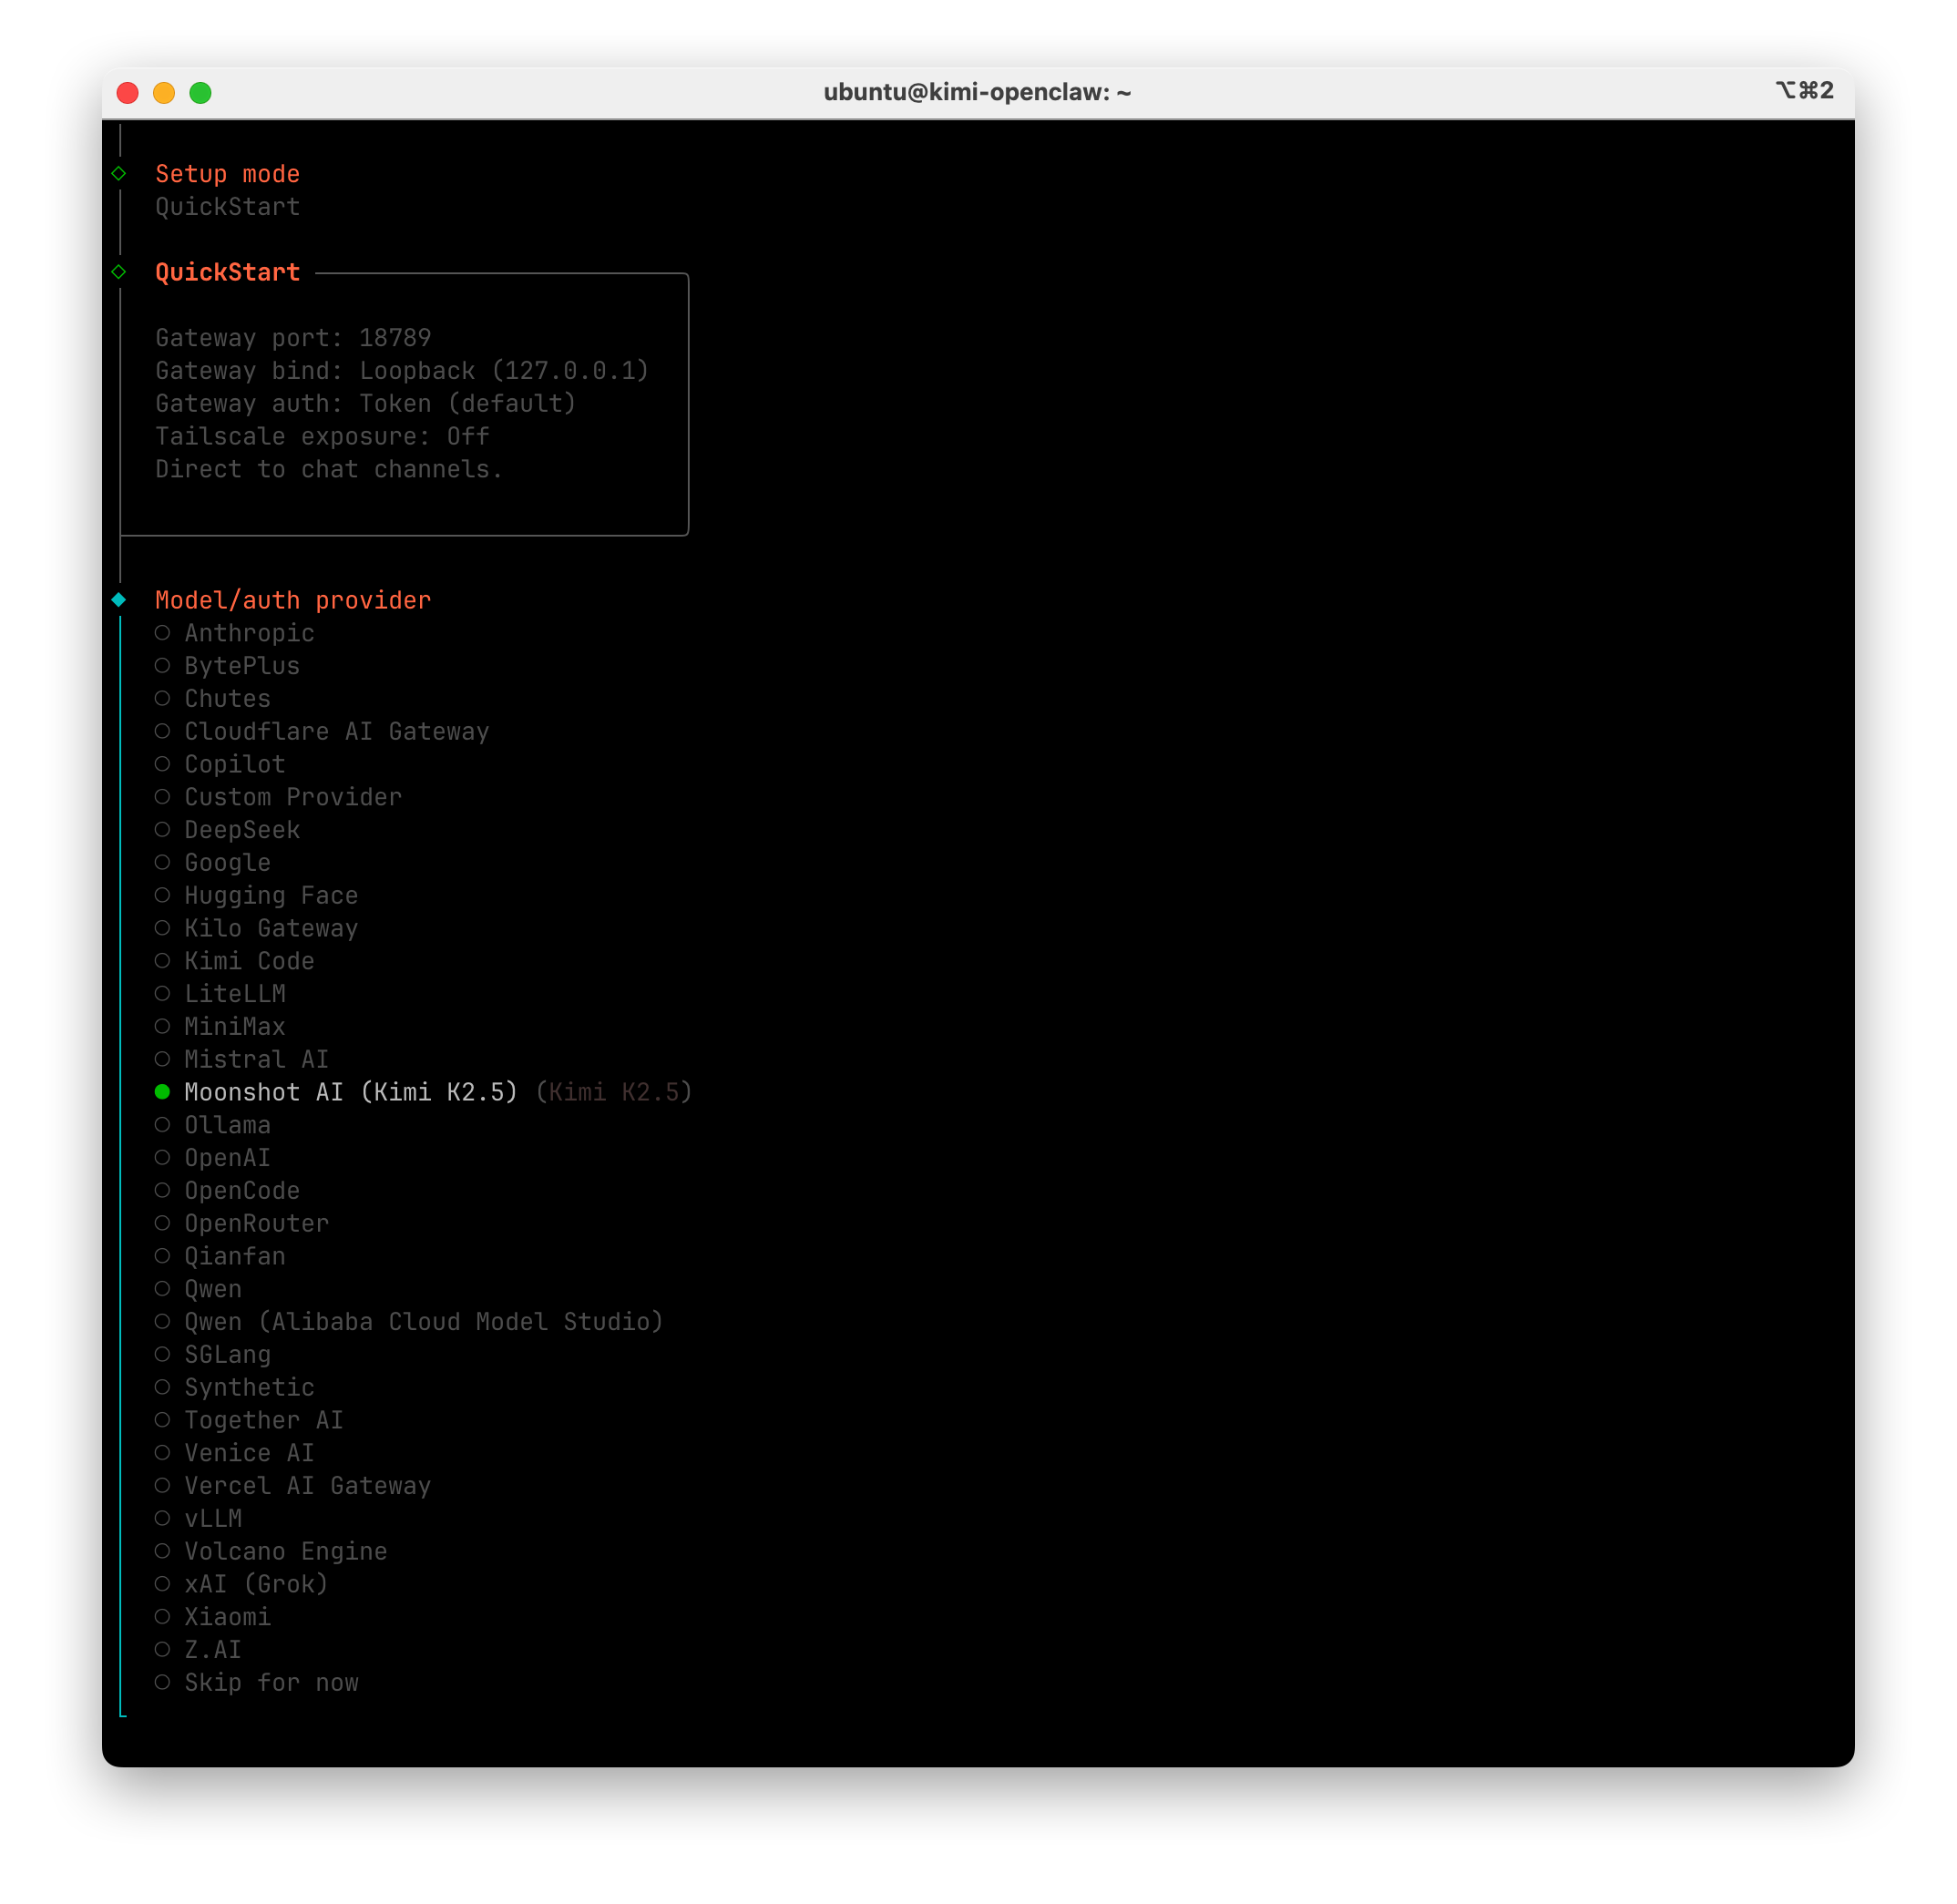Choose Qwen (Alibaba Cloud Model Studio)
This screenshot has width=1957, height=1904.
[x=423, y=1322]
